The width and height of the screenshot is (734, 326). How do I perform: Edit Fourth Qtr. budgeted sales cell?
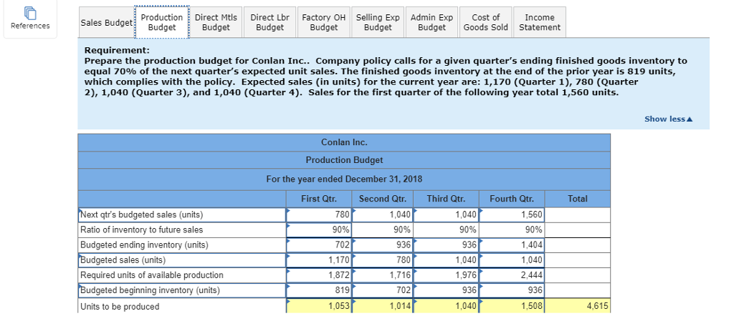(x=512, y=260)
